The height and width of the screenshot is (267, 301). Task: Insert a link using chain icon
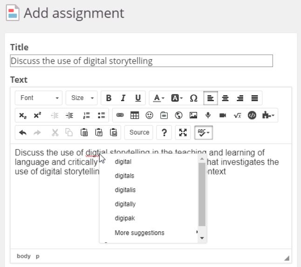120,115
